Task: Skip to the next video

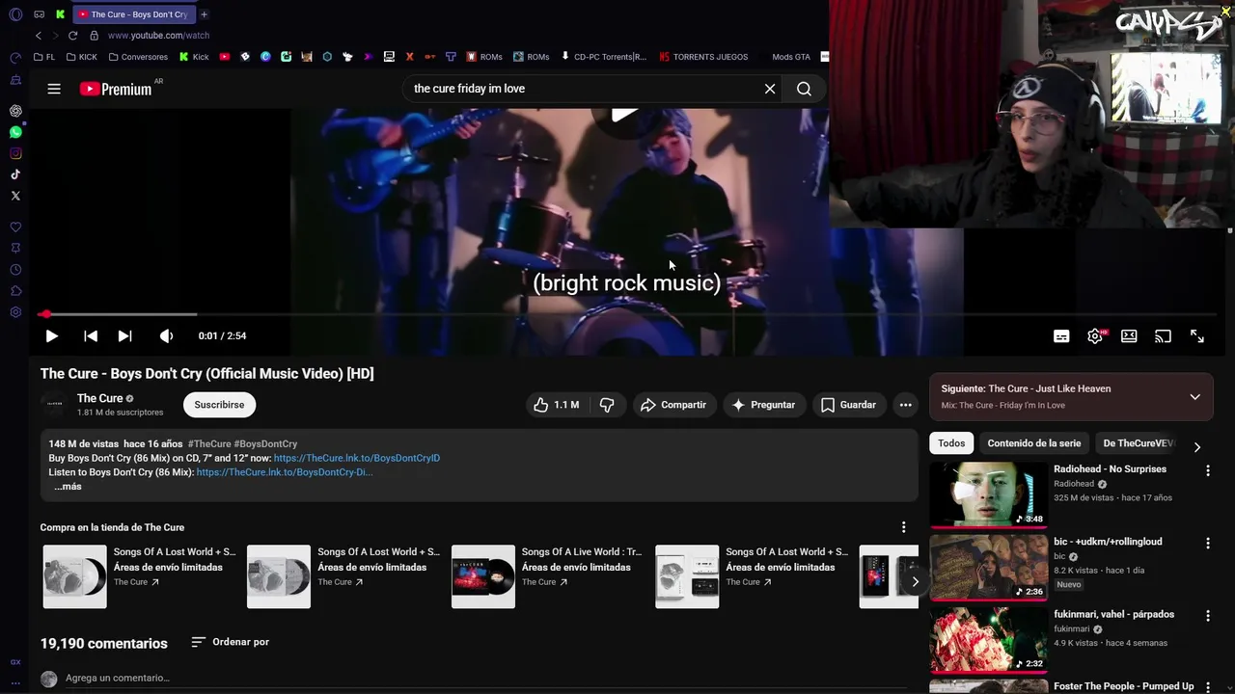Action: click(x=124, y=336)
